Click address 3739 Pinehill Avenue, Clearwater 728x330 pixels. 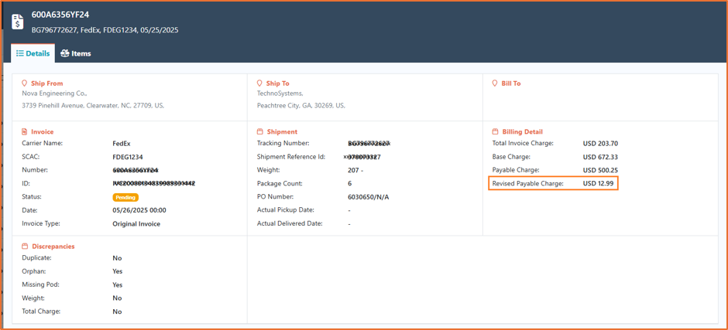[93, 106]
